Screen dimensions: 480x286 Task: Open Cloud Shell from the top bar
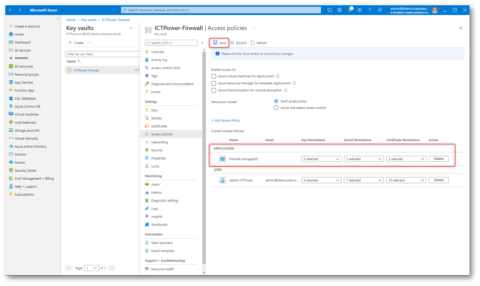coord(330,10)
